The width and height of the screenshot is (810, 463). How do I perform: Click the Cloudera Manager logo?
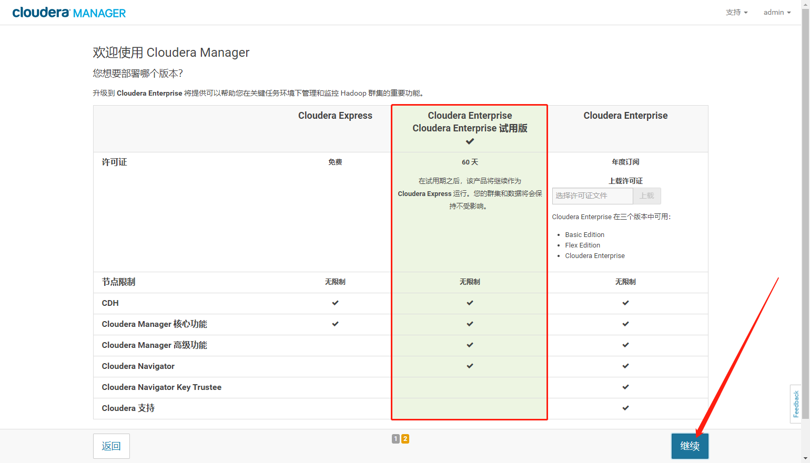(69, 13)
